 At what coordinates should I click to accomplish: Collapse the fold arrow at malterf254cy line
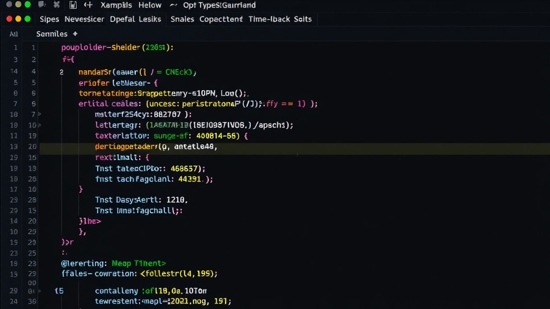point(40,114)
